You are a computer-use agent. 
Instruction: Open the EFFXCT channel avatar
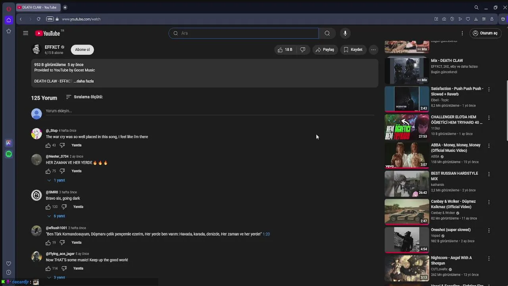point(37,49)
